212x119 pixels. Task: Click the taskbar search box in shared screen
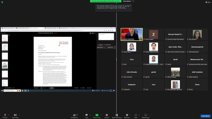point(12,91)
